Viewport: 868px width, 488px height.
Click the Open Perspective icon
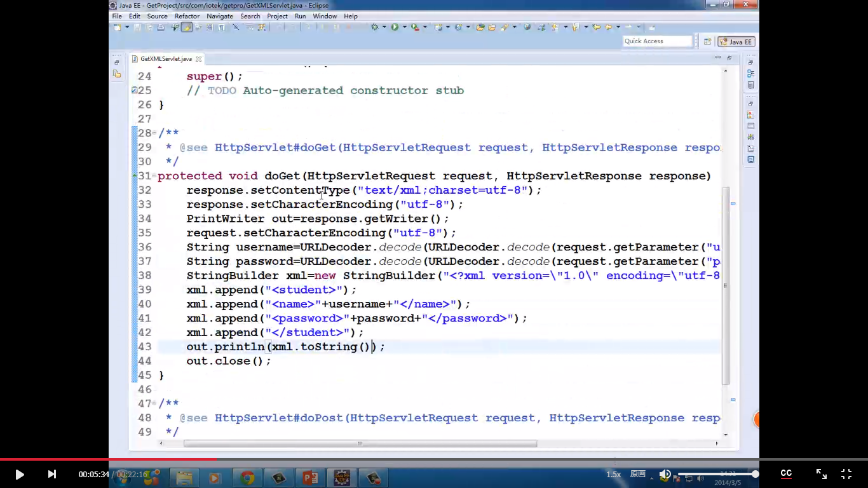pos(707,42)
